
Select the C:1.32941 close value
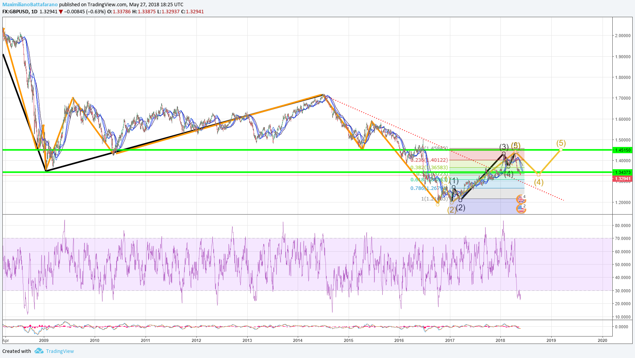(x=192, y=11)
